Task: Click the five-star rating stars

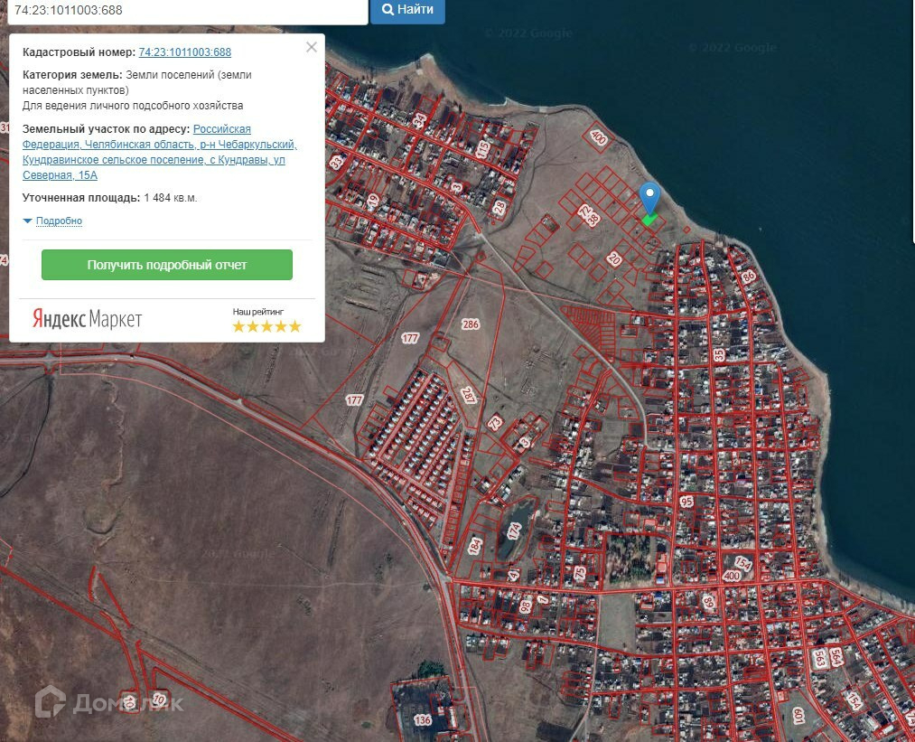Action: pyautogui.click(x=266, y=326)
